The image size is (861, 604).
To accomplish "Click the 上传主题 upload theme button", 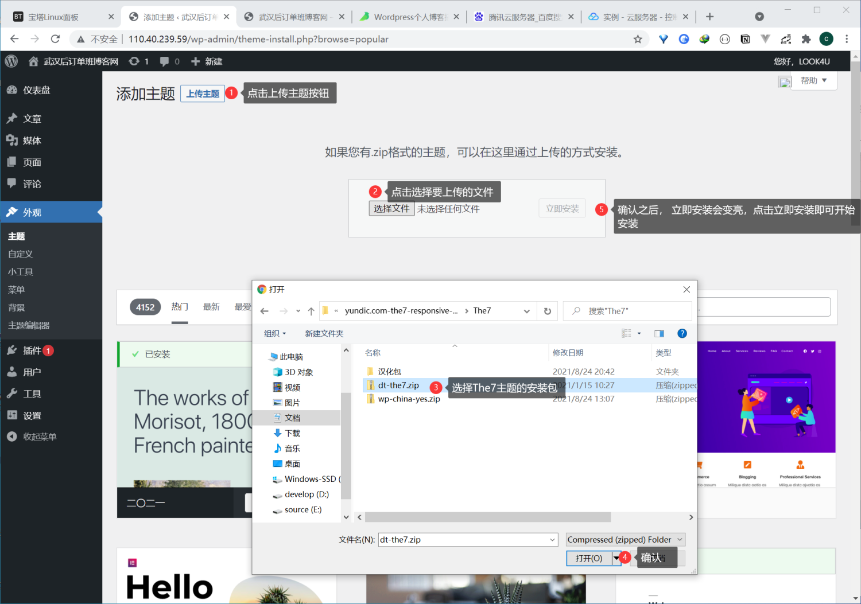I will [x=203, y=93].
